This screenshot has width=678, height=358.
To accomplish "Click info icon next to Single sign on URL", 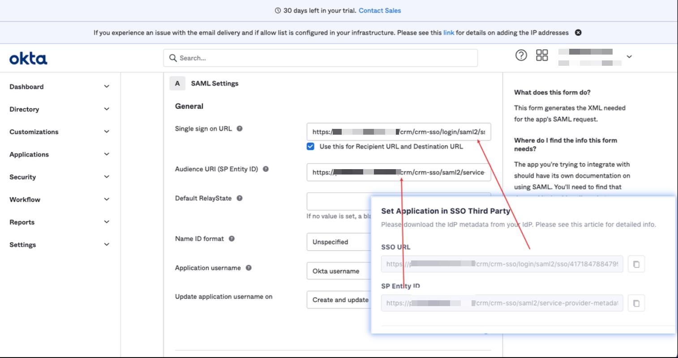I will coord(240,129).
